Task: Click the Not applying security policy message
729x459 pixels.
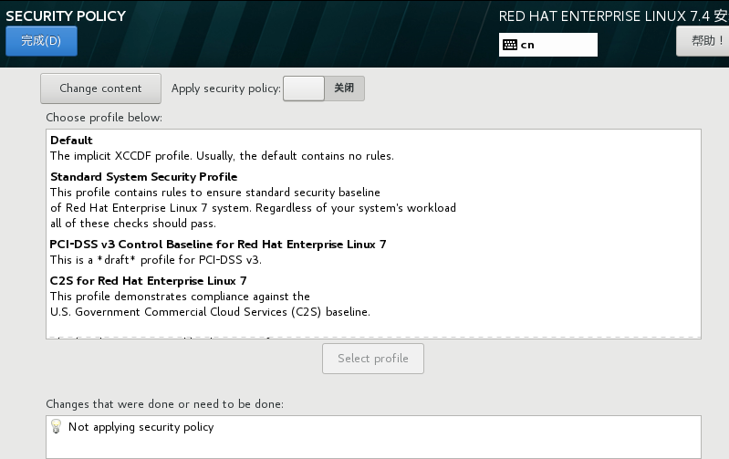Action: [141, 427]
